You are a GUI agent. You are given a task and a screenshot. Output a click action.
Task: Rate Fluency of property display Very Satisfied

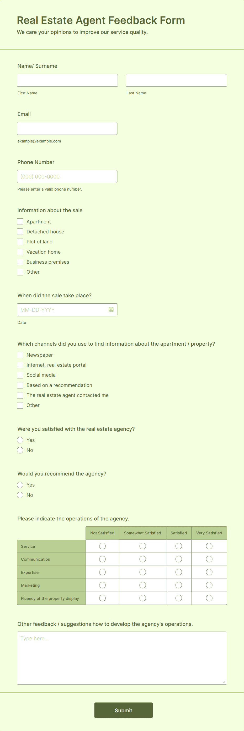pyautogui.click(x=209, y=598)
